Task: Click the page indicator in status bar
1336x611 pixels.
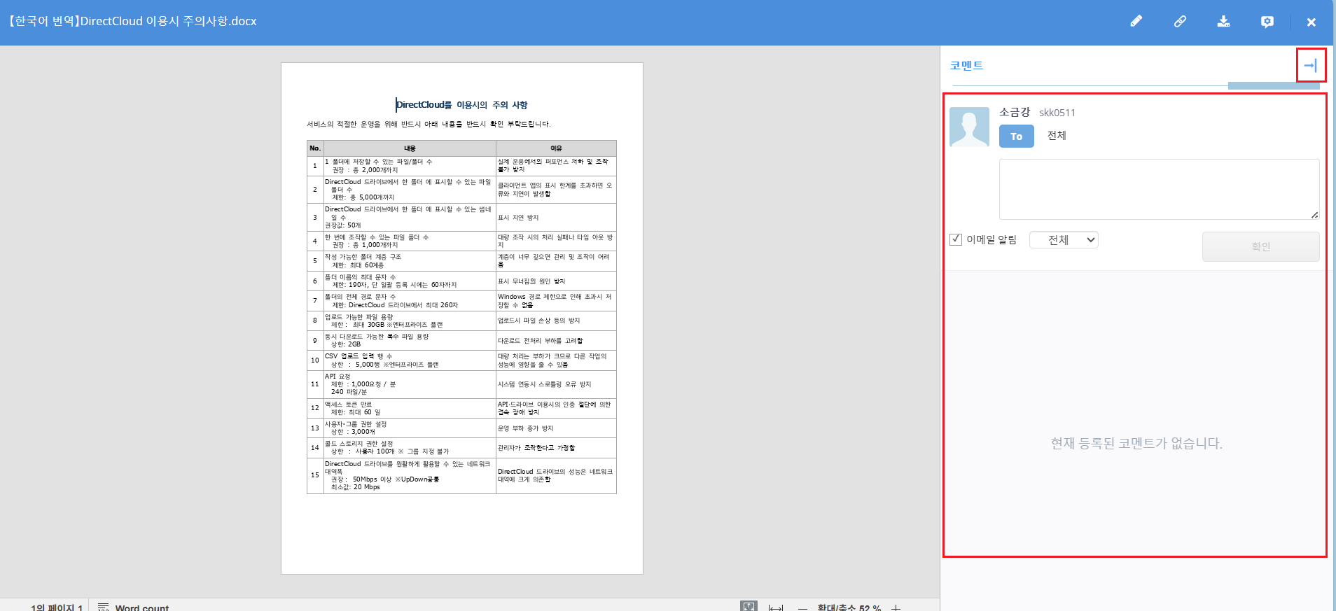Action: tap(56, 607)
